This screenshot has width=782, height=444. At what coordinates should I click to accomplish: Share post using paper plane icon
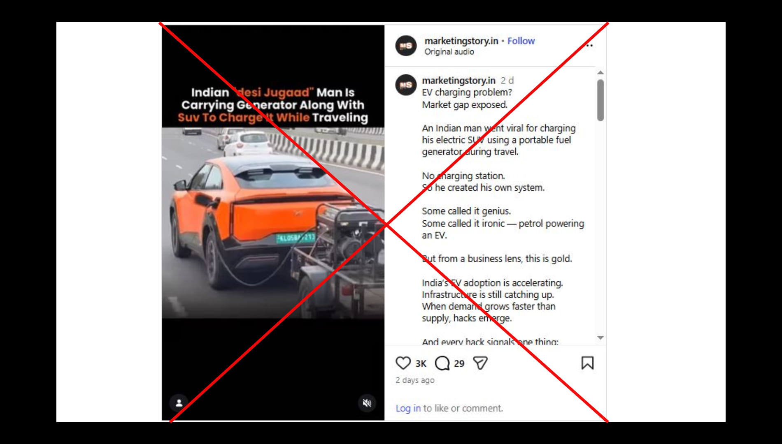click(x=480, y=363)
